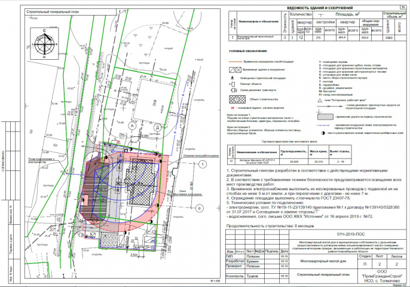Screen dimensions: 410x287
Task: Select the crosshatched construction object legend symbol
Action: point(237,99)
